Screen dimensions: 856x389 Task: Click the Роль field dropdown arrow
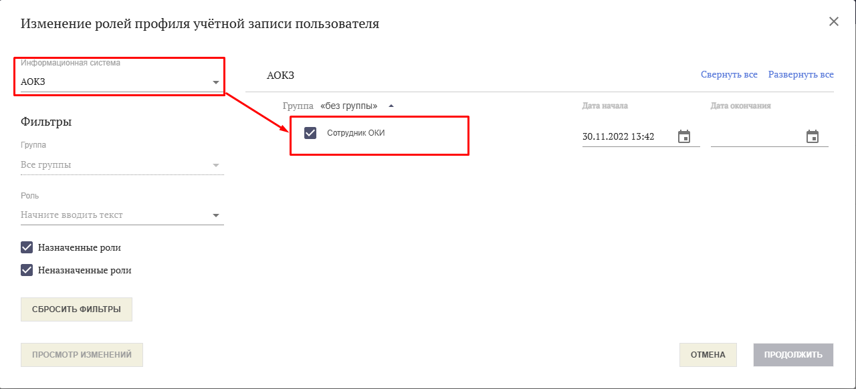tap(215, 215)
